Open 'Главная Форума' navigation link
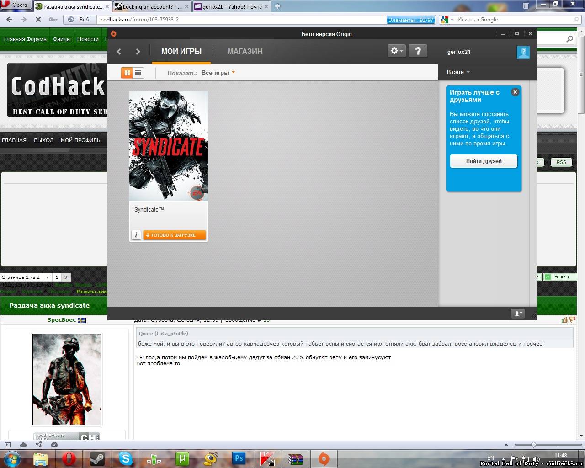Image resolution: width=585 pixels, height=468 pixels. point(25,39)
